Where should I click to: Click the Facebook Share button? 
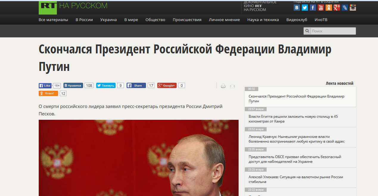point(136,86)
